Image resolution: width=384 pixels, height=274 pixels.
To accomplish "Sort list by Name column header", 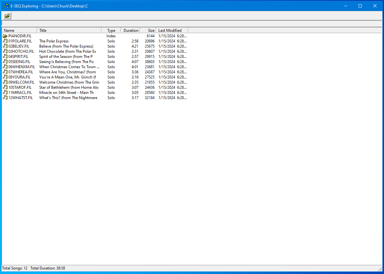I will (19, 30).
